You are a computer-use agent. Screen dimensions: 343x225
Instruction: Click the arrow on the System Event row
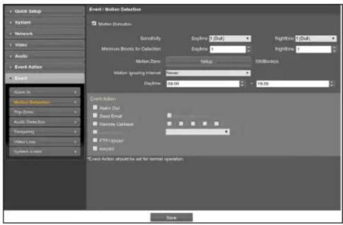point(75,152)
